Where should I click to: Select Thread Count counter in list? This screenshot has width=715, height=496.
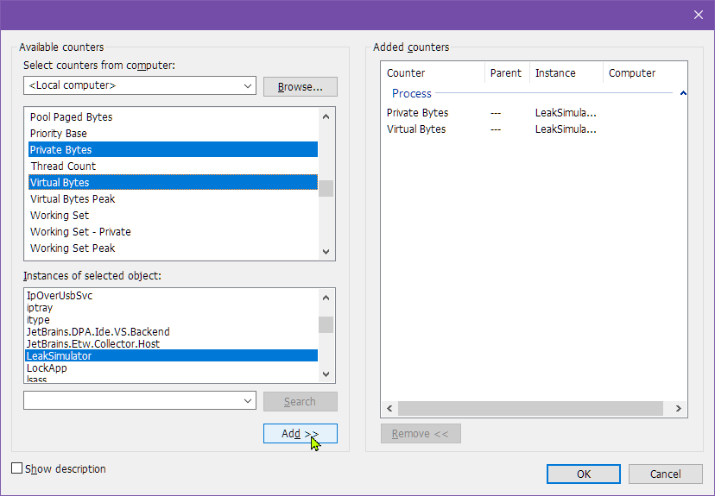[x=63, y=166]
